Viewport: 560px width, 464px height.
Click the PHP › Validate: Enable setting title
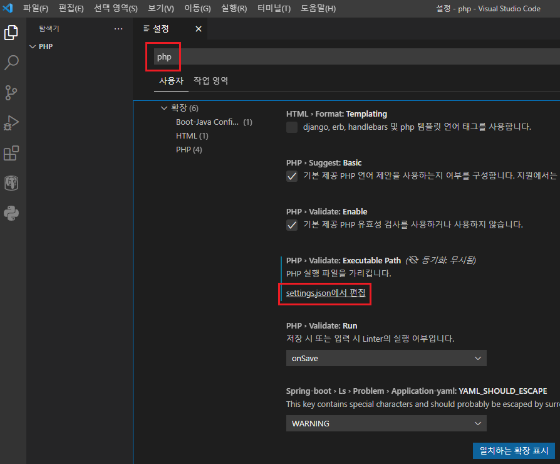point(327,212)
